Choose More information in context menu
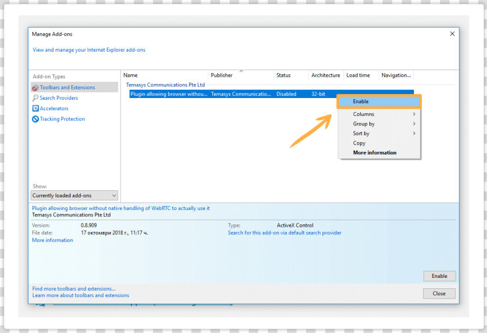Screen dimensions: 487x333 pyautogui.click(x=379, y=153)
